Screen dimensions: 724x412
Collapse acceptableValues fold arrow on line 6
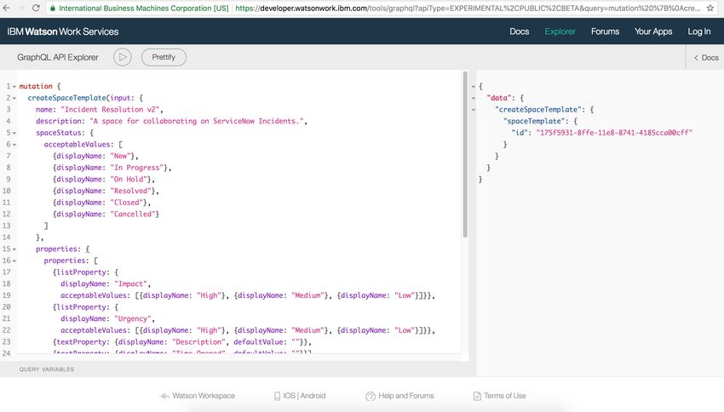(14, 145)
